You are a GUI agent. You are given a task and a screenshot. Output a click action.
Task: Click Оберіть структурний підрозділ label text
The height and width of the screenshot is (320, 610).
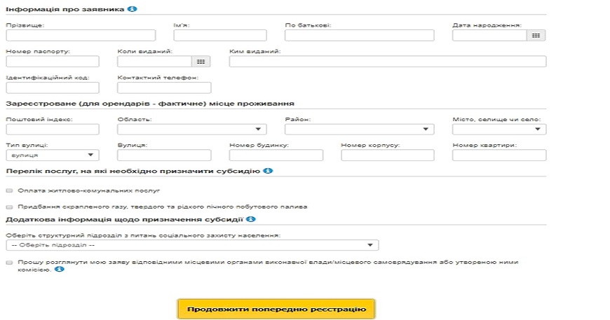[x=143, y=235]
